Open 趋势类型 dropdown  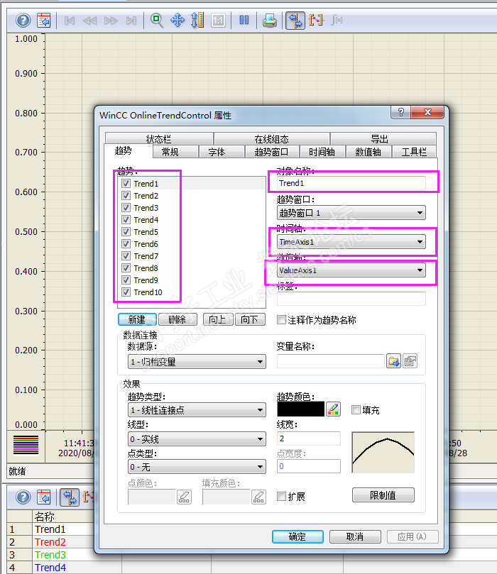197,409
